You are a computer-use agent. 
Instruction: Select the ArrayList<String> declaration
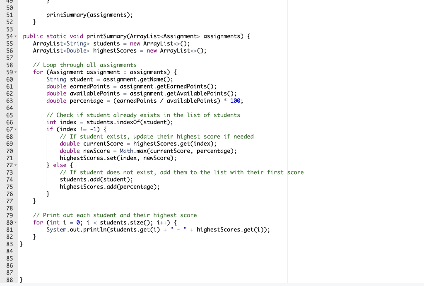pyautogui.click(x=61, y=43)
